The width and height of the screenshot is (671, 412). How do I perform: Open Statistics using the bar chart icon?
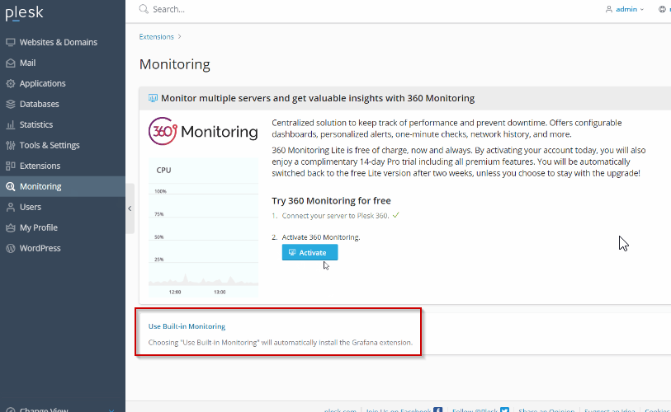pyautogui.click(x=11, y=124)
